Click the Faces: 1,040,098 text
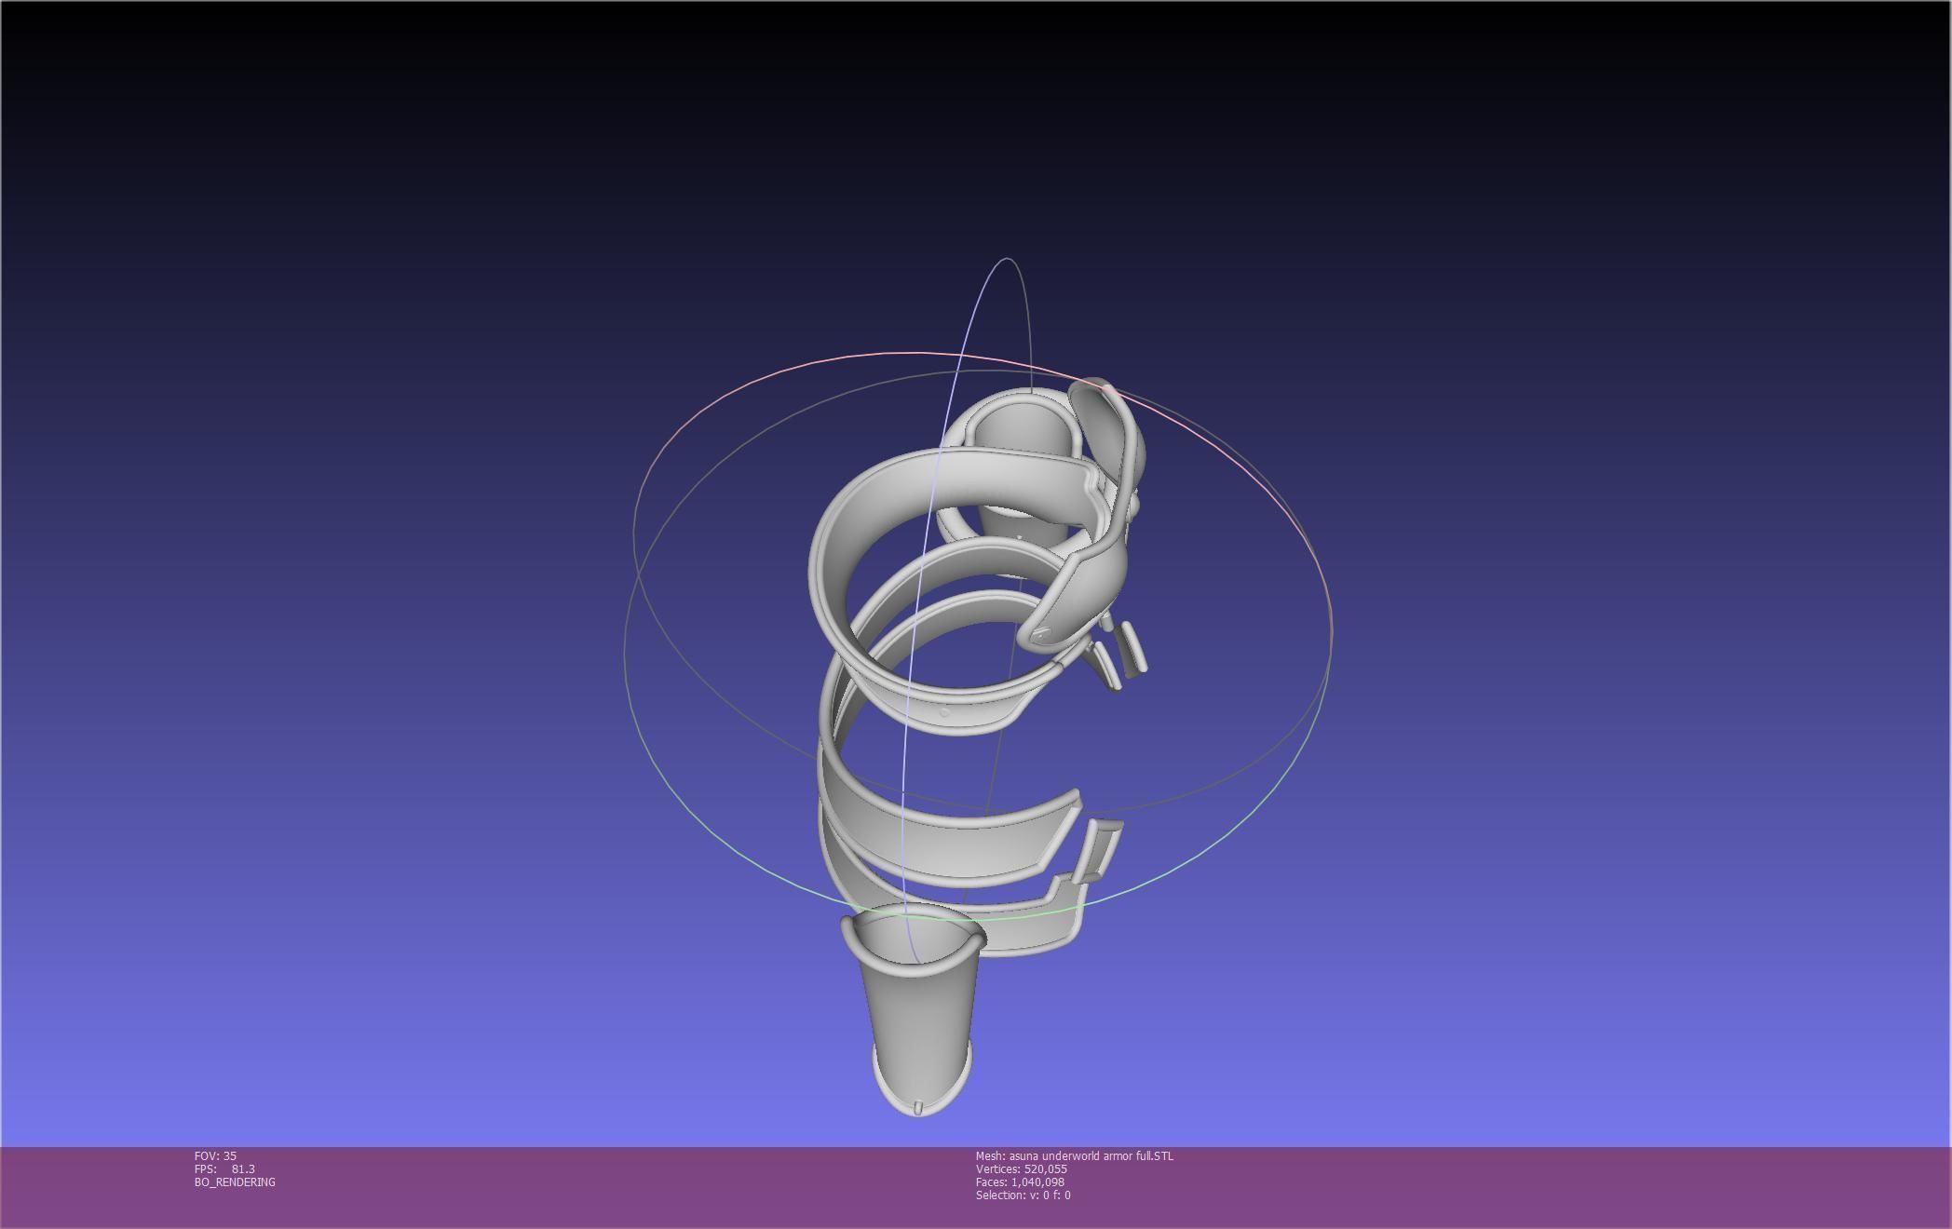 [1020, 1182]
